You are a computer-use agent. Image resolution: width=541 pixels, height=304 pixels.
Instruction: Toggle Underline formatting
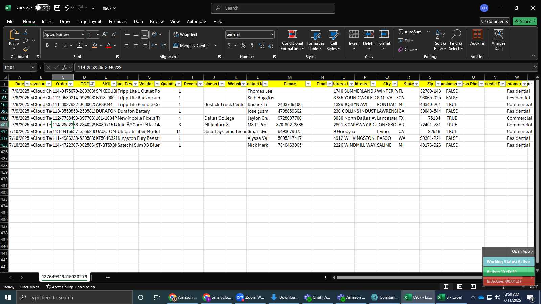(65, 45)
